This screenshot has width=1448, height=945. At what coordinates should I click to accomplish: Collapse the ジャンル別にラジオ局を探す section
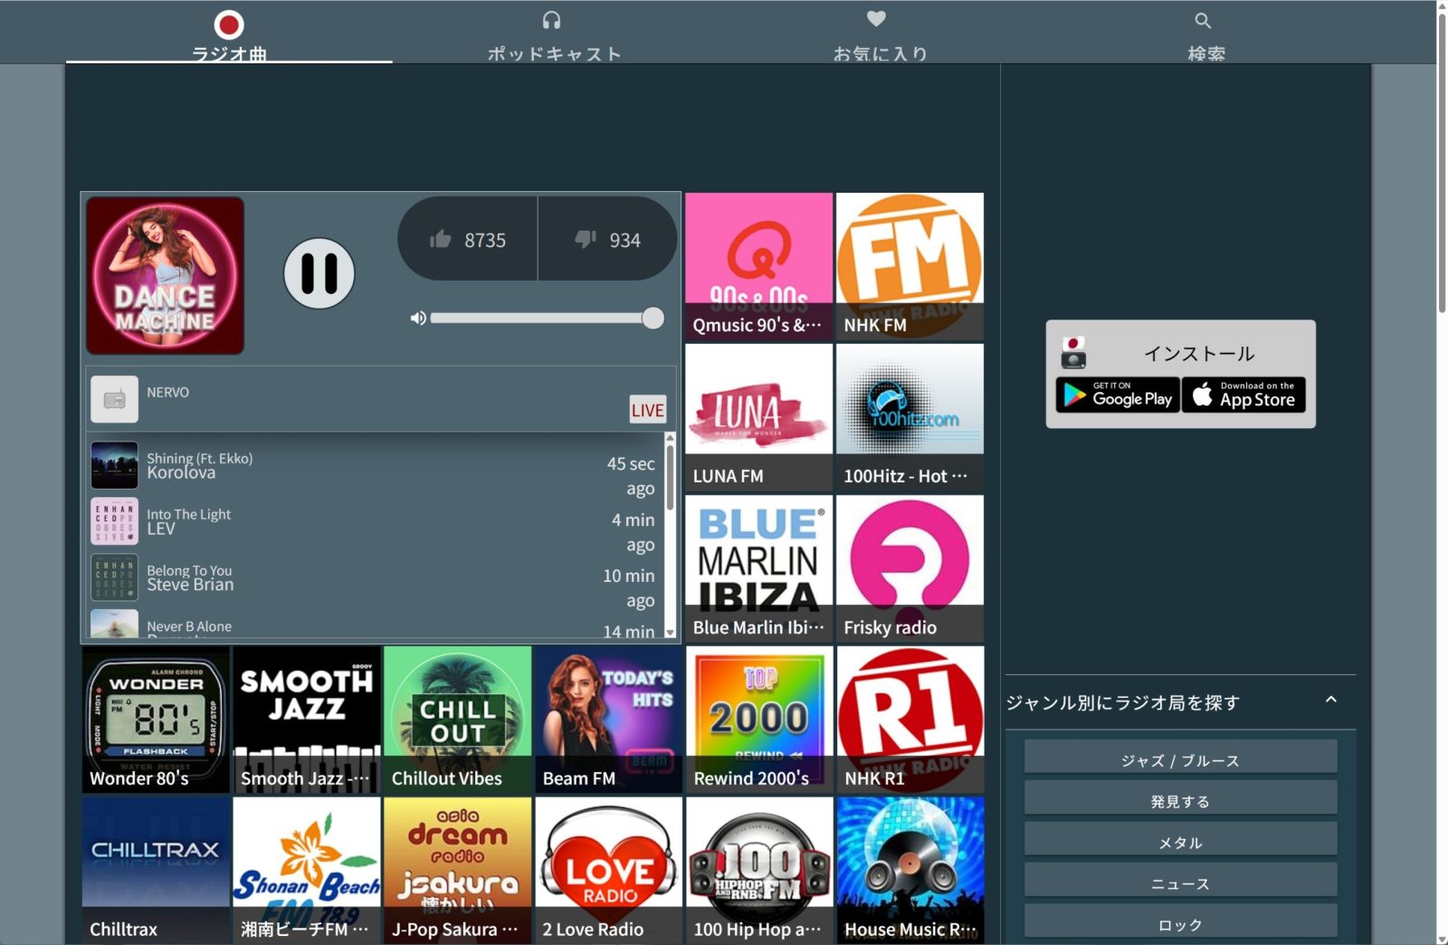[x=1330, y=701]
